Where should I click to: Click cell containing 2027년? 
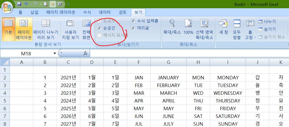[68, 124]
